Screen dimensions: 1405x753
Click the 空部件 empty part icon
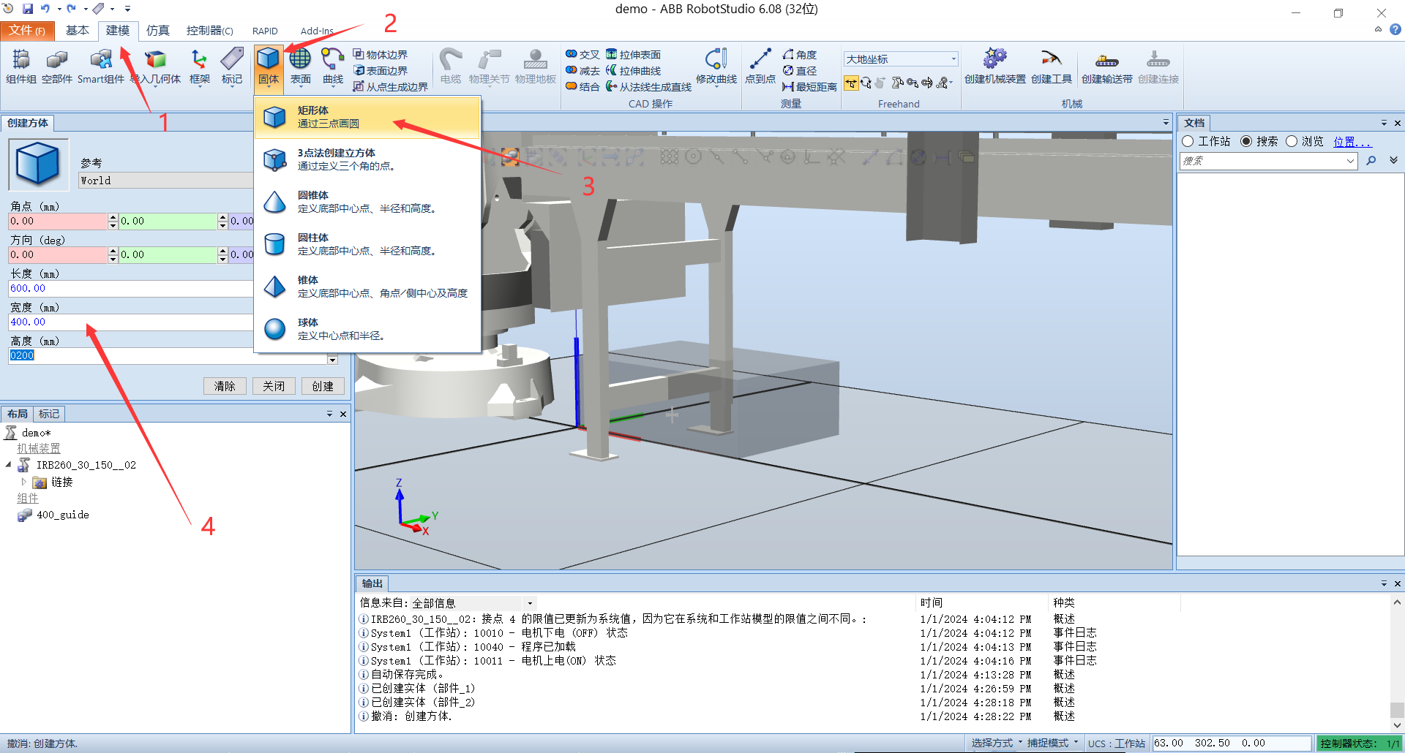(x=57, y=66)
